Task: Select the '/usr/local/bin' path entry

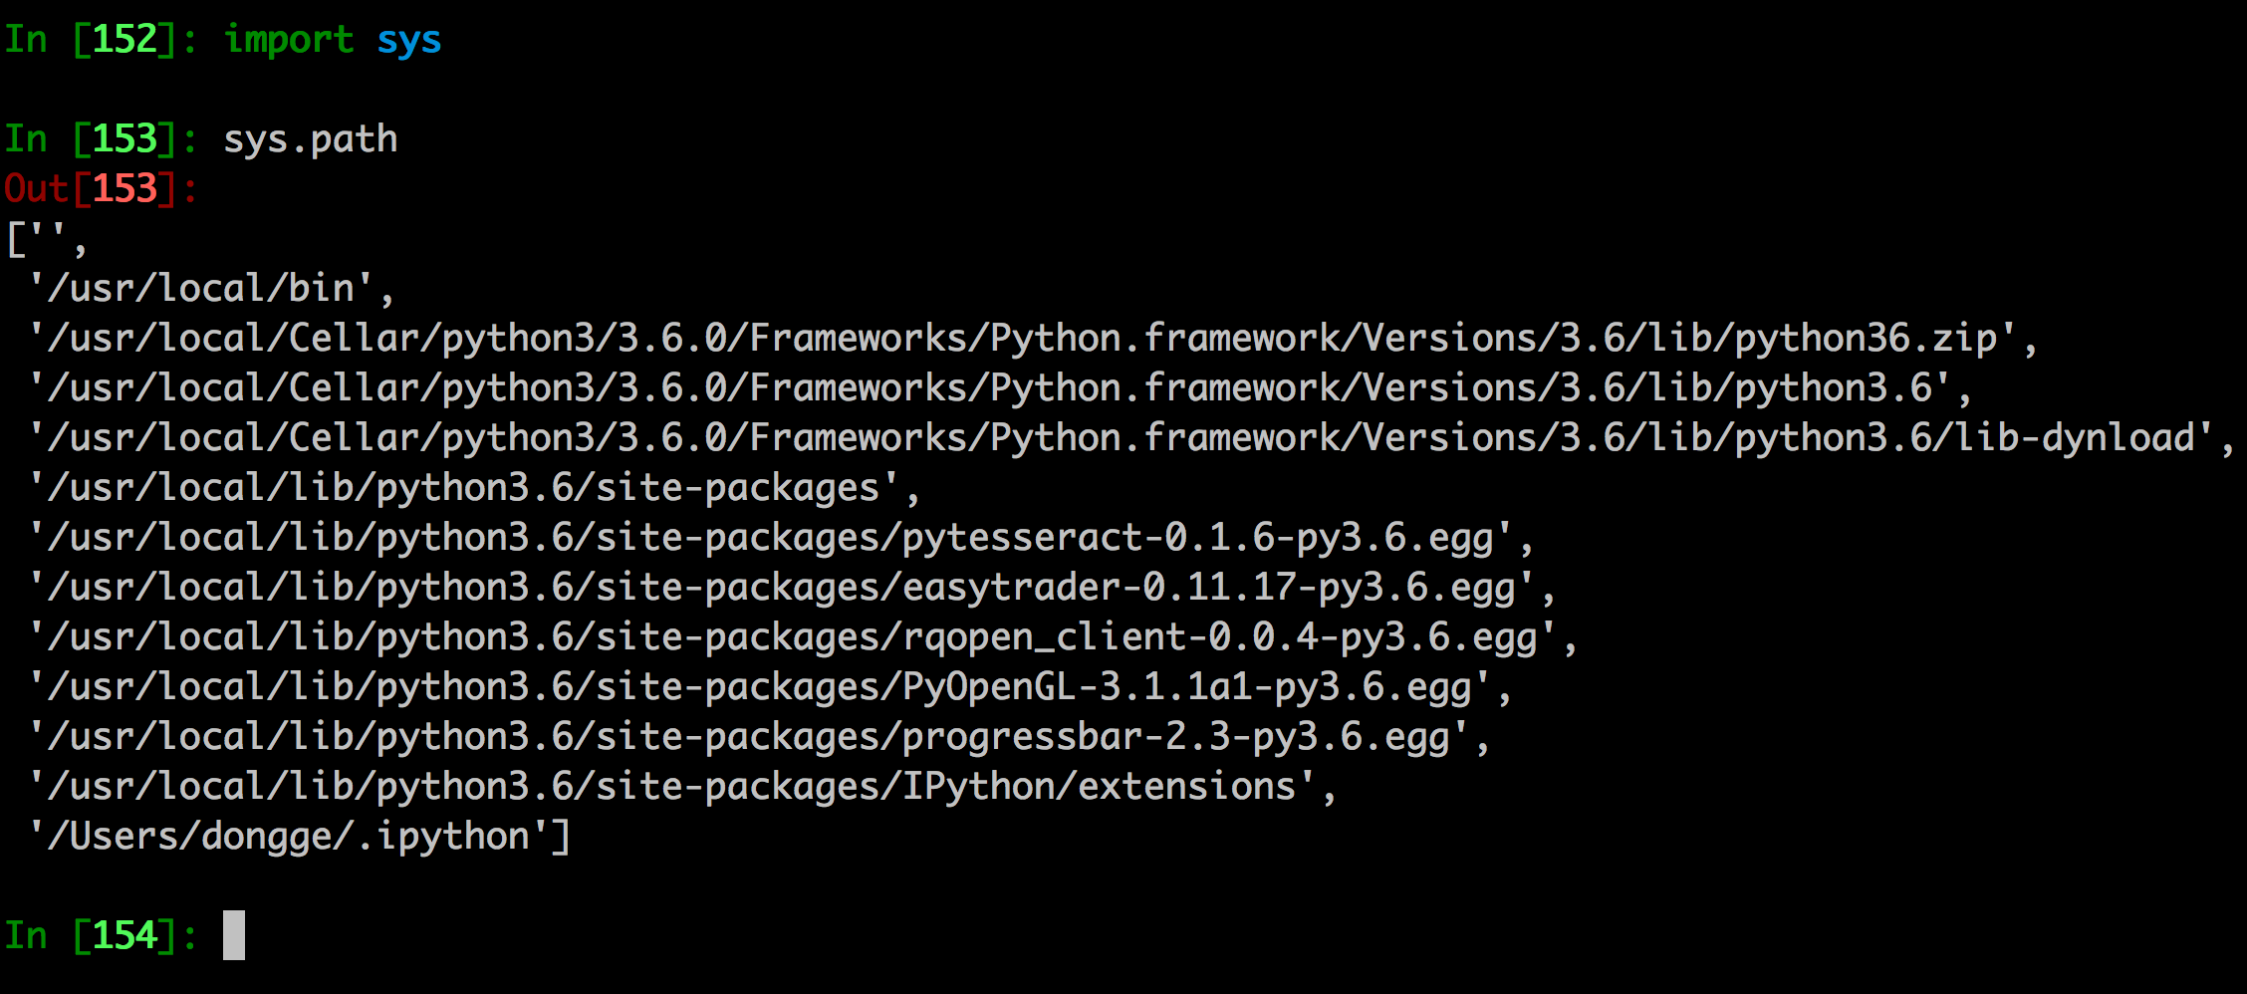Action: 211,289
